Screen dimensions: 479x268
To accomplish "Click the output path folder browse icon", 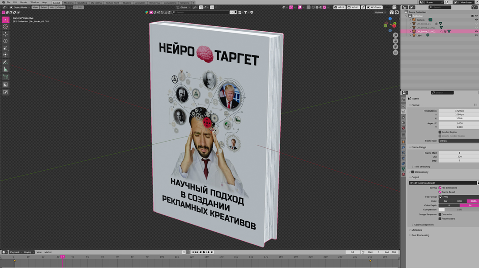I will click(478, 183).
